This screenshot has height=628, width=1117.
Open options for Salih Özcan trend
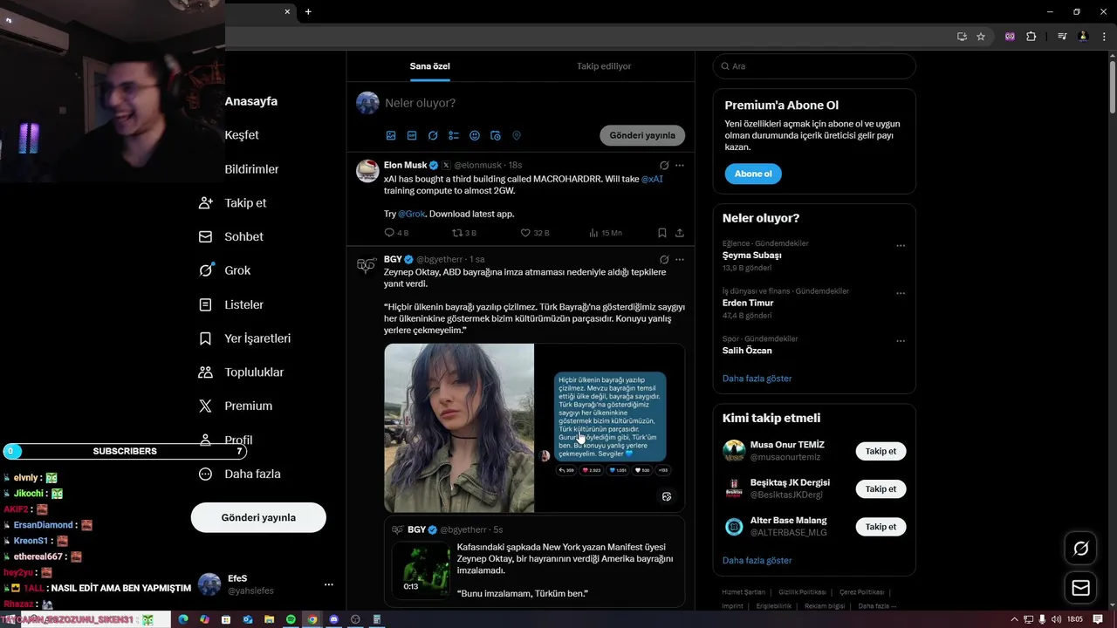click(x=901, y=341)
